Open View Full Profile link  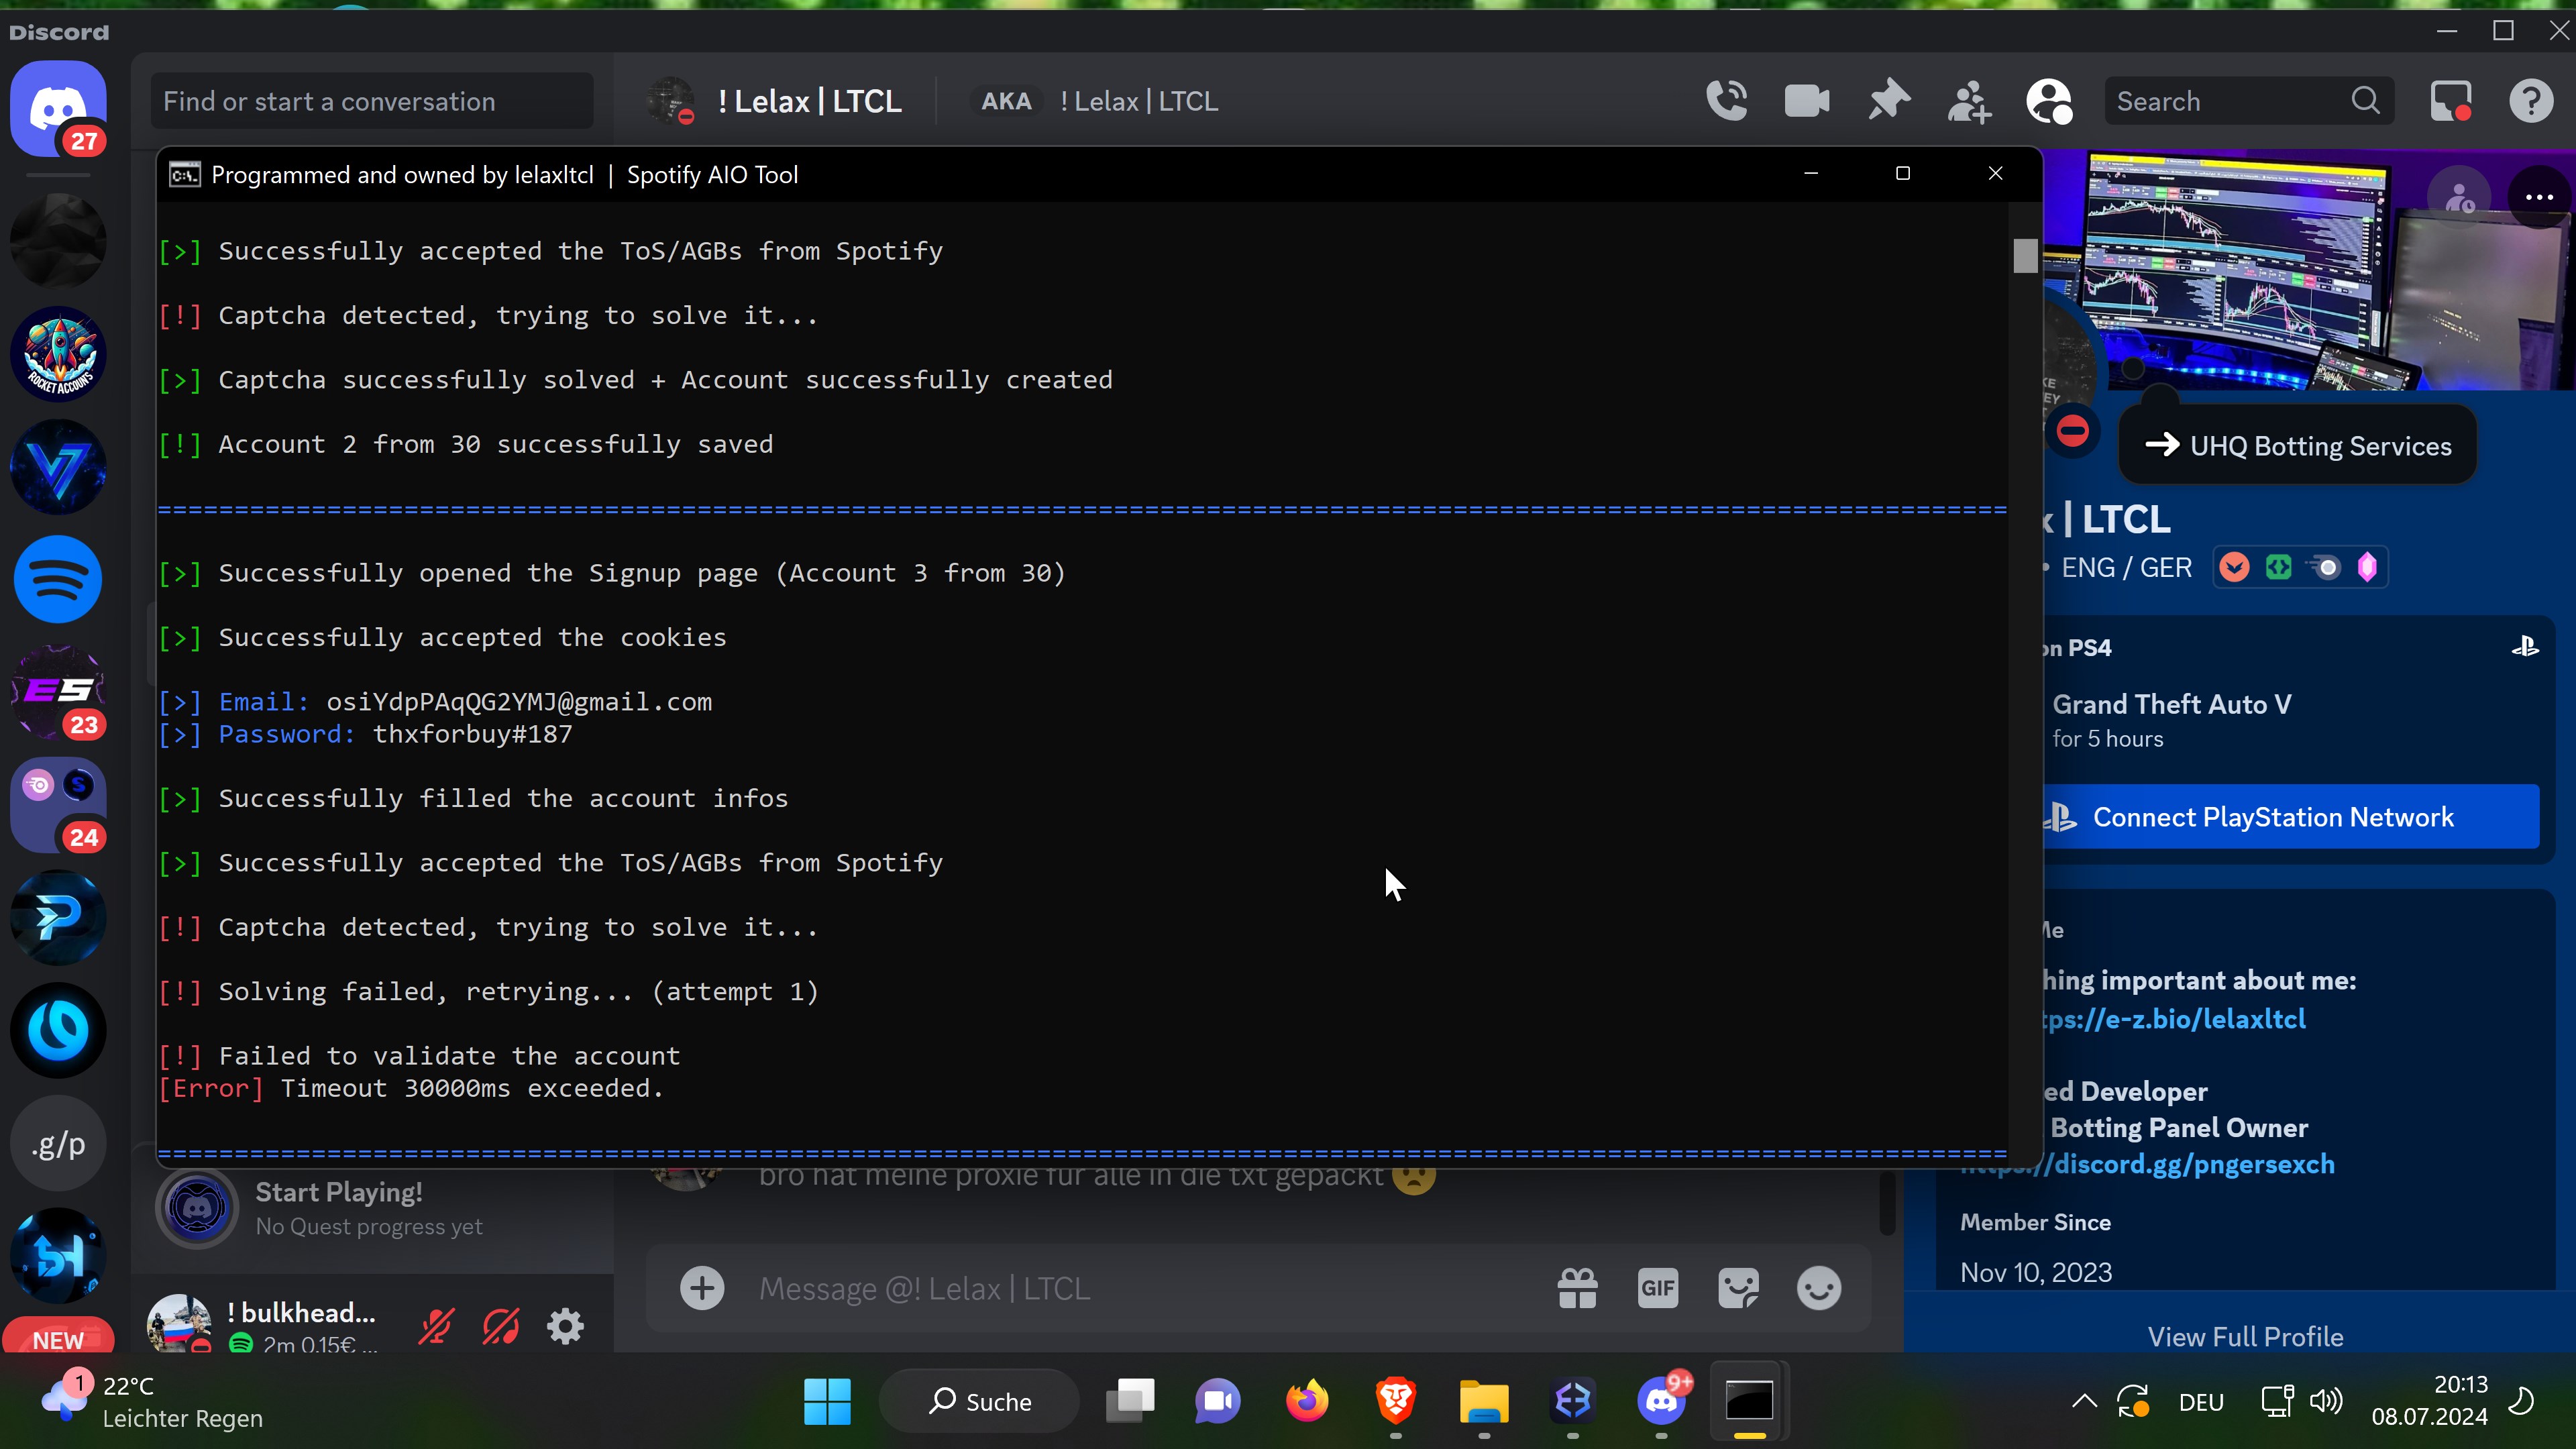(2245, 1337)
